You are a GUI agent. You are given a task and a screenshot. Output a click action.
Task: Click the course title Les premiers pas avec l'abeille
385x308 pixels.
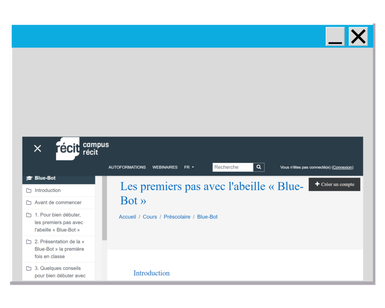212,194
